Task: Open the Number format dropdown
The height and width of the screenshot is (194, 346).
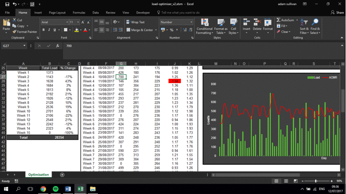Action: (191, 22)
